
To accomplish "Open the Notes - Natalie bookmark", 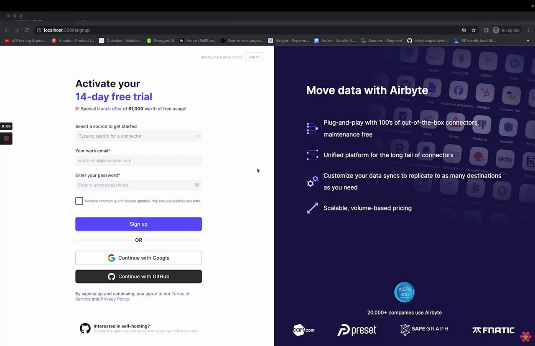I will click(x=336, y=41).
